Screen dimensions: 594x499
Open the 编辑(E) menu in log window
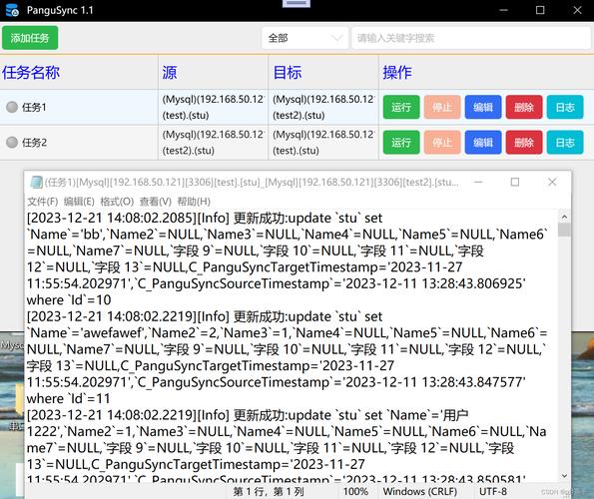[79, 202]
